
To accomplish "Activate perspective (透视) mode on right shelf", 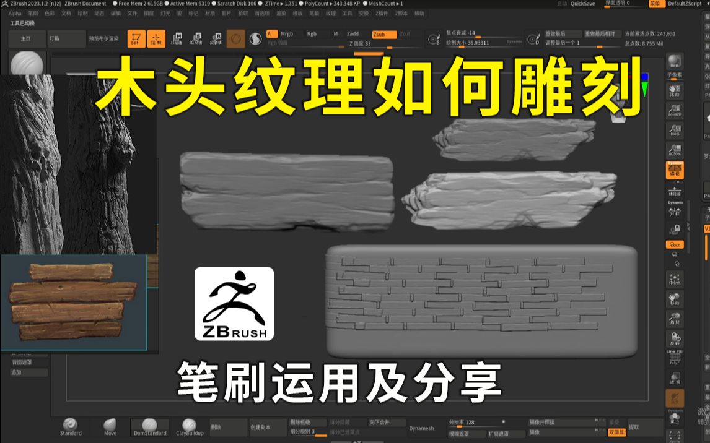I will (675, 171).
